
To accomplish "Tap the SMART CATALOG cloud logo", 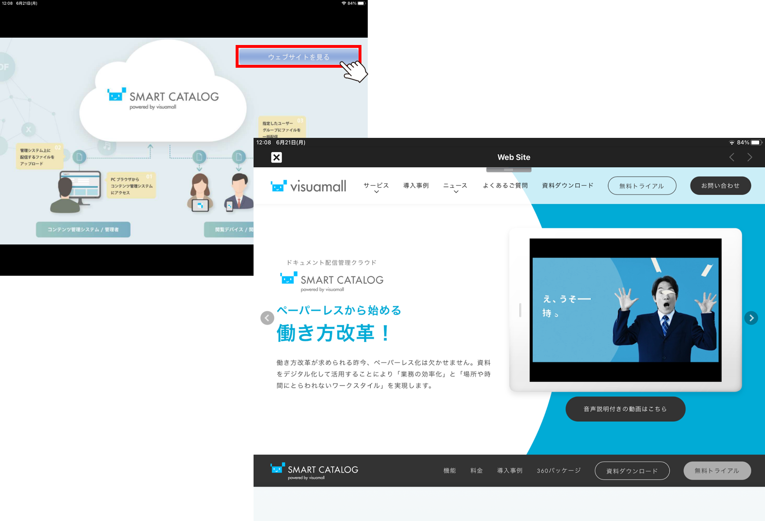I will [x=163, y=98].
